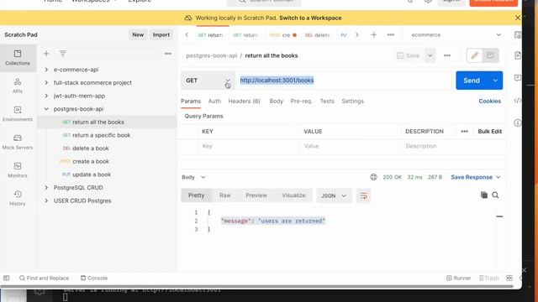538x302 pixels.
Task: Open the Console in the status bar
Action: point(94,278)
